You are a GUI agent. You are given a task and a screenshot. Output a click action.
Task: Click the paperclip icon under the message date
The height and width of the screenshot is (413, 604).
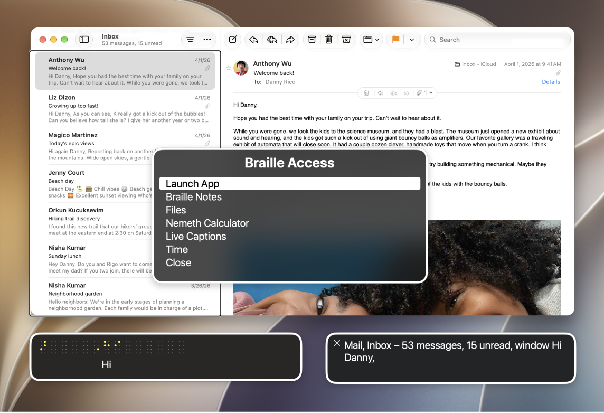(x=558, y=73)
